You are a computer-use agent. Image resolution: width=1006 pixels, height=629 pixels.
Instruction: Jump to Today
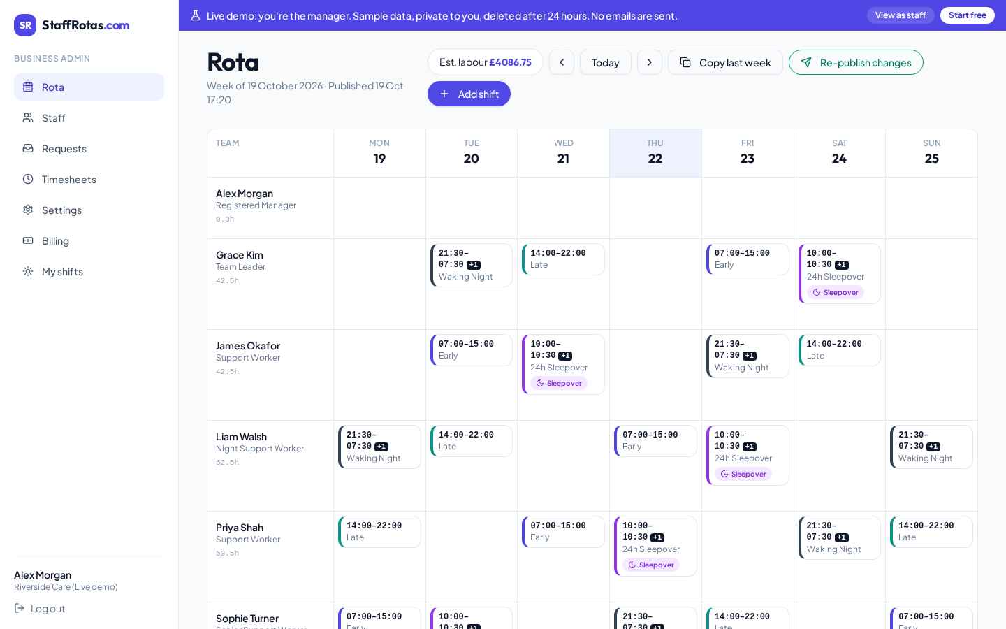coord(606,62)
